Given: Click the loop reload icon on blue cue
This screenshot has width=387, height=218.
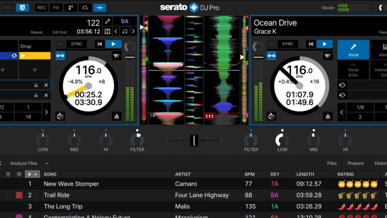Looking at the screenshot, I should pyautogui.click(x=14, y=55).
